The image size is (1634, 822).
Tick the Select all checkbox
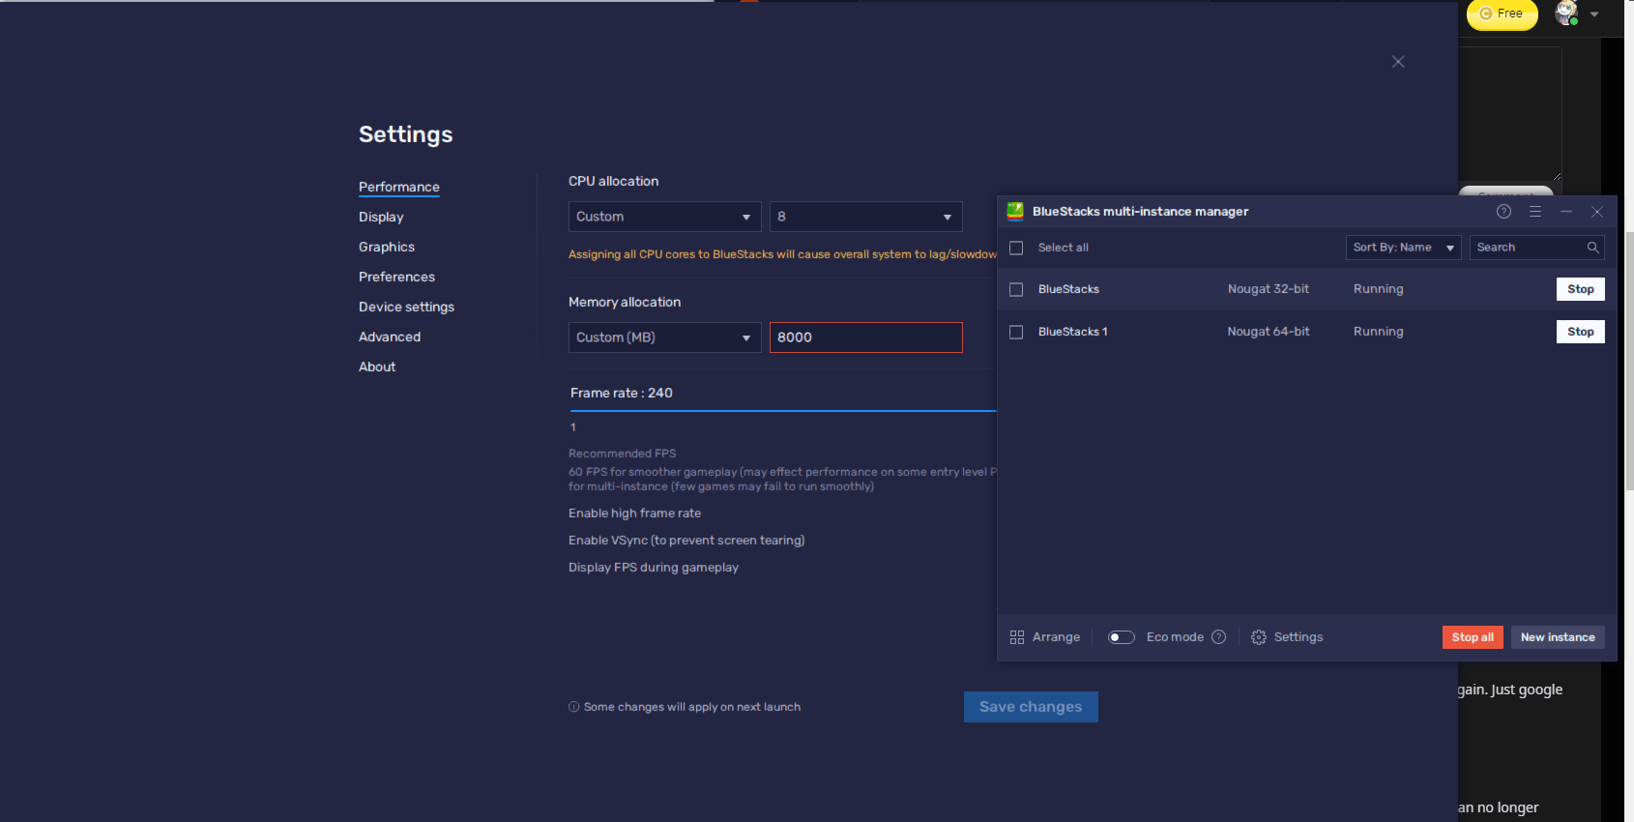tap(1016, 248)
